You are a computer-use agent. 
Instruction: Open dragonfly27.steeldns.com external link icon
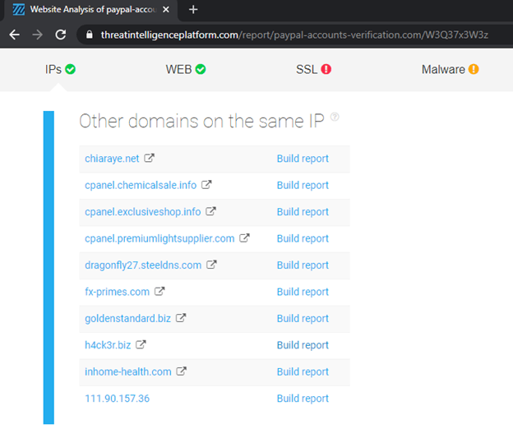click(x=211, y=265)
